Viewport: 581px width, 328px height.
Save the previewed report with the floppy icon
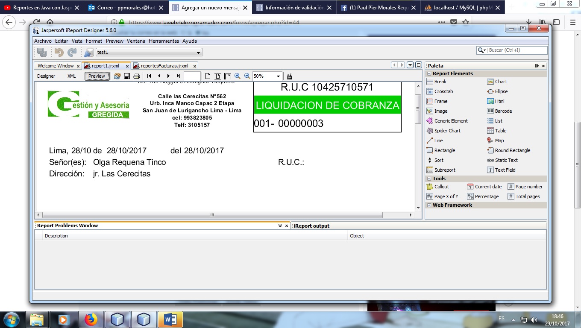pyautogui.click(x=127, y=76)
